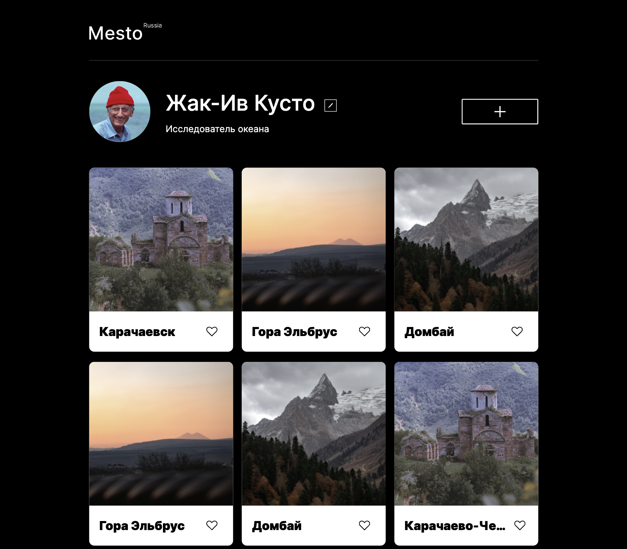This screenshot has width=627, height=549.
Task: View top-row Гора Эльбрус sunset photo
Action: tap(313, 240)
